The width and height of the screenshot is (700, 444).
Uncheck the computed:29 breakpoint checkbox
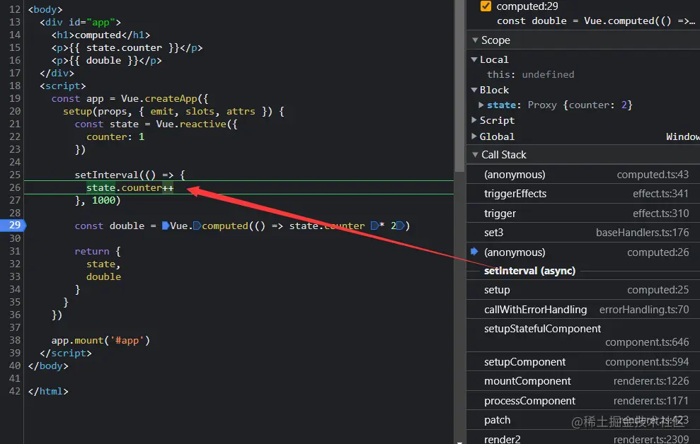coord(486,6)
